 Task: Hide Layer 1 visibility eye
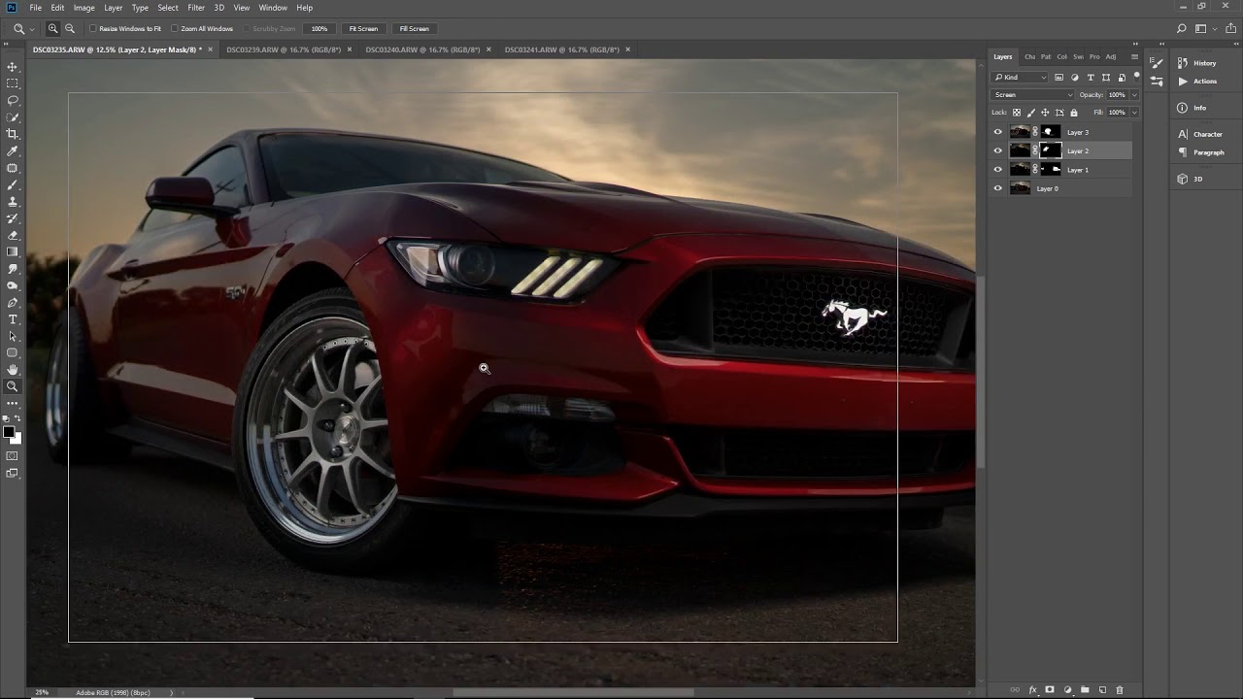tap(997, 170)
